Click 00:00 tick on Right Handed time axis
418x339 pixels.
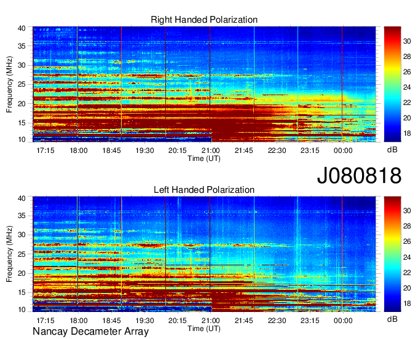tap(343, 150)
